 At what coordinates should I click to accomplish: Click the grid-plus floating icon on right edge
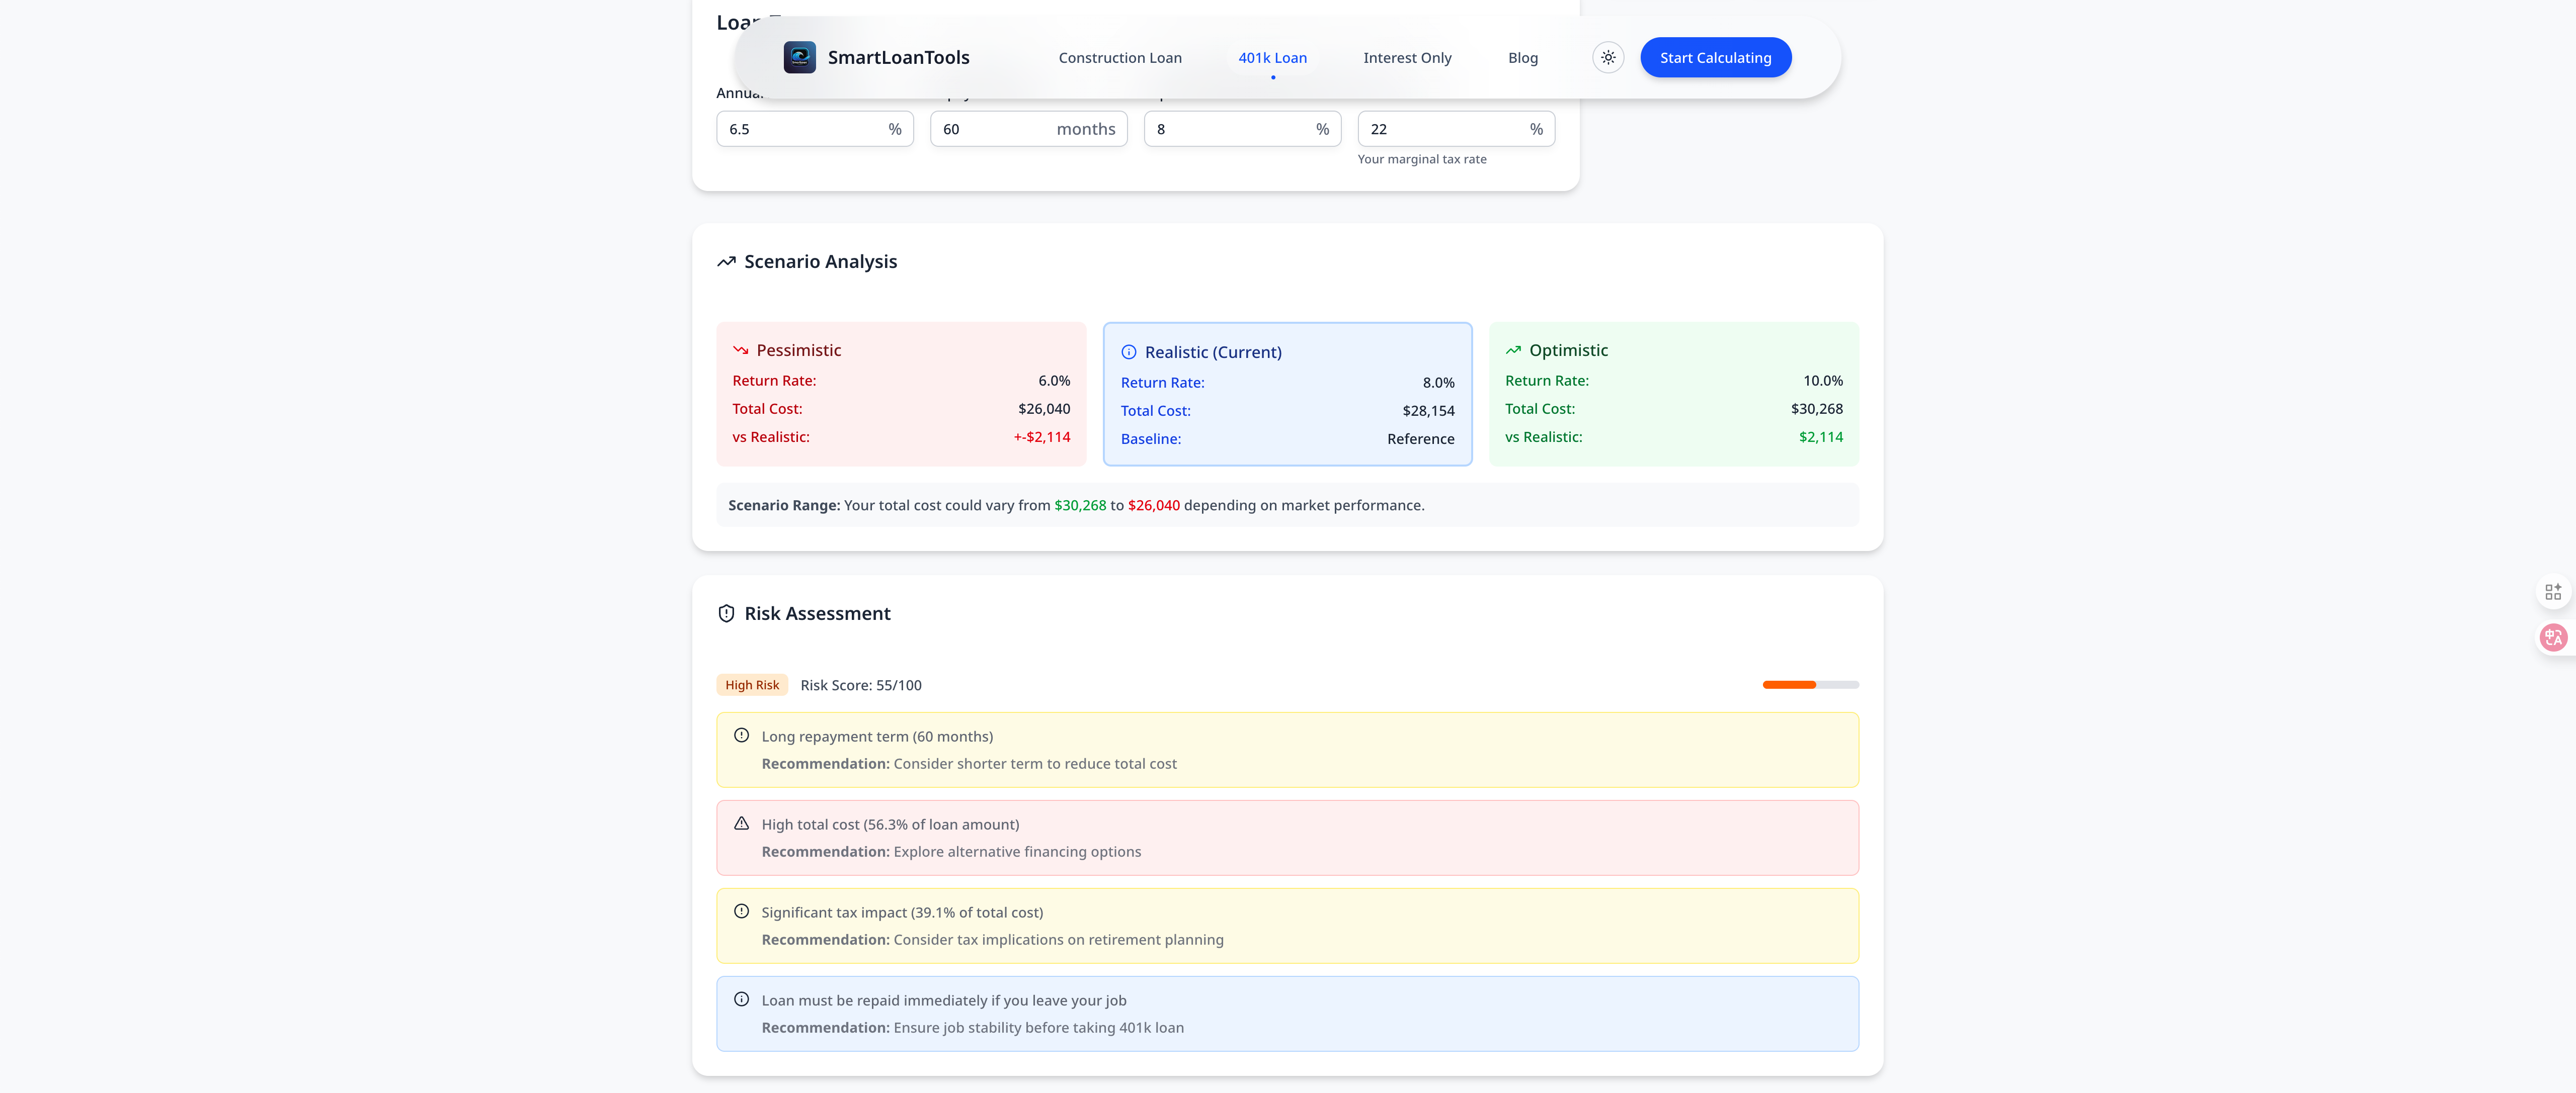coord(2553,591)
